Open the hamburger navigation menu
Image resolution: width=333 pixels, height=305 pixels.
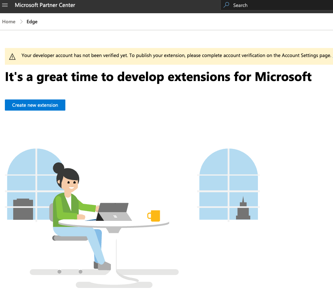pos(5,5)
